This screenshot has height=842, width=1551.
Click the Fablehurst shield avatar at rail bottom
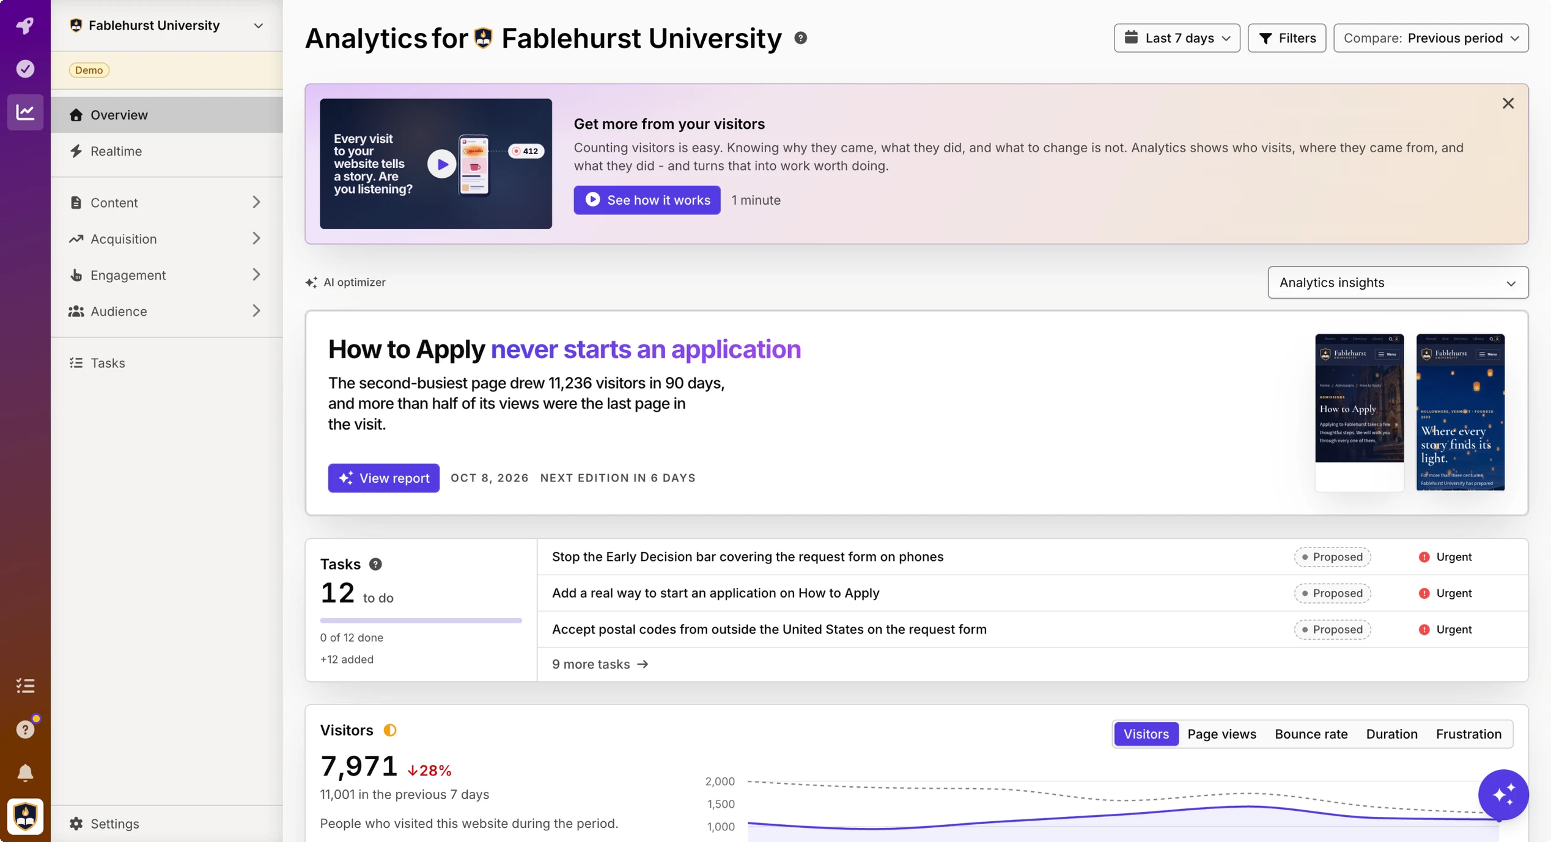(x=25, y=816)
